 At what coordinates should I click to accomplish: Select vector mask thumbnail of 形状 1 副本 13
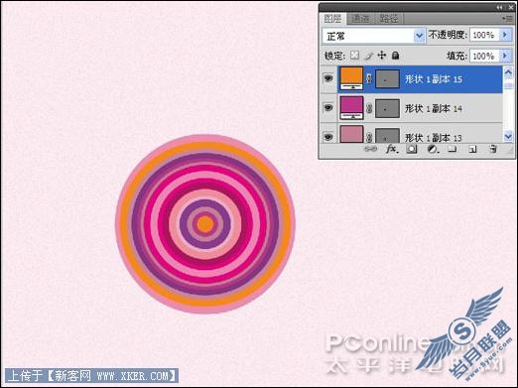[x=387, y=136]
